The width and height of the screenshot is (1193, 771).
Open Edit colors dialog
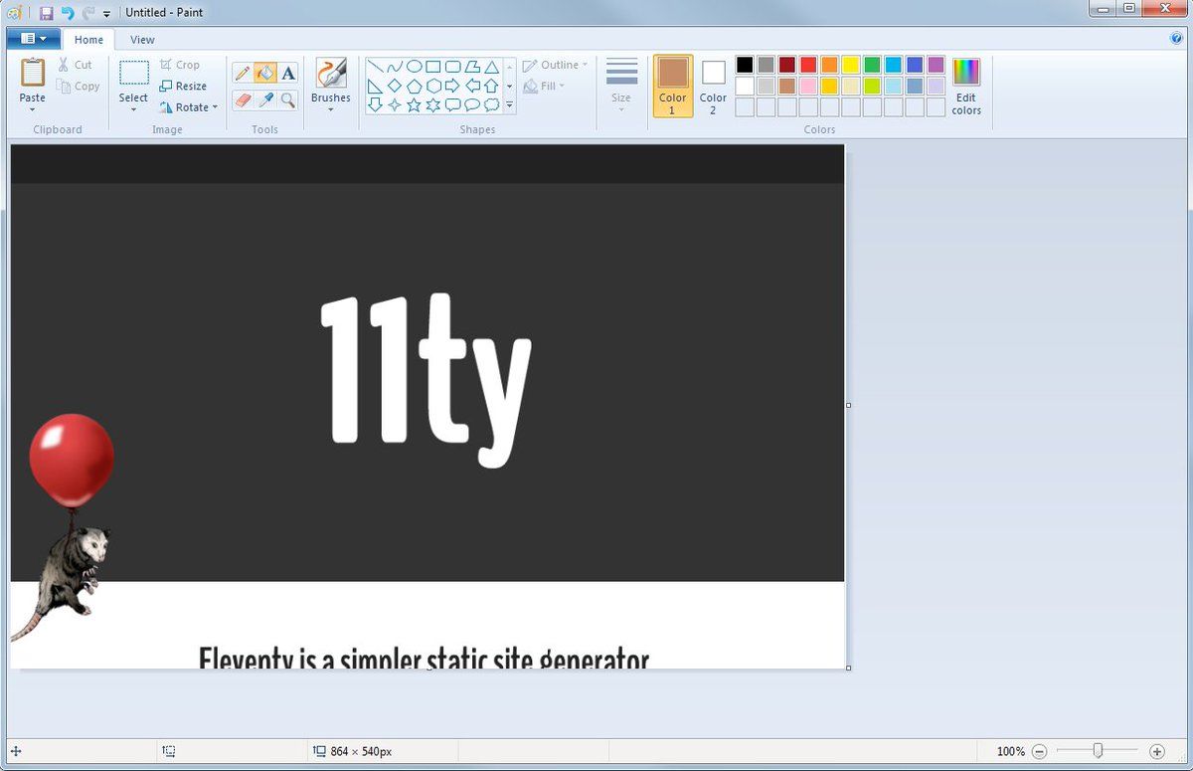(966, 86)
